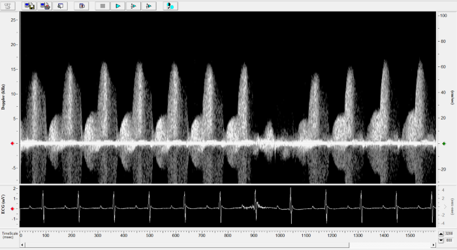Click the grayed-out leftmost toolbar button
This screenshot has height=250, width=457.
(x=8, y=6)
